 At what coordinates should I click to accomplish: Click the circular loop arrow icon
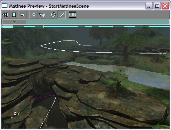[53, 15]
